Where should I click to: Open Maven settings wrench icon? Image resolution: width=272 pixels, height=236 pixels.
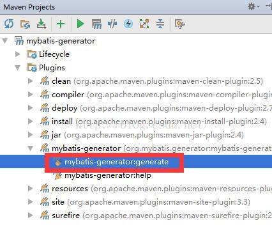coord(180,24)
